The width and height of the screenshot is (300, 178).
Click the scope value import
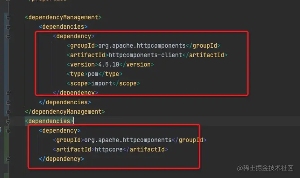[x=102, y=83]
